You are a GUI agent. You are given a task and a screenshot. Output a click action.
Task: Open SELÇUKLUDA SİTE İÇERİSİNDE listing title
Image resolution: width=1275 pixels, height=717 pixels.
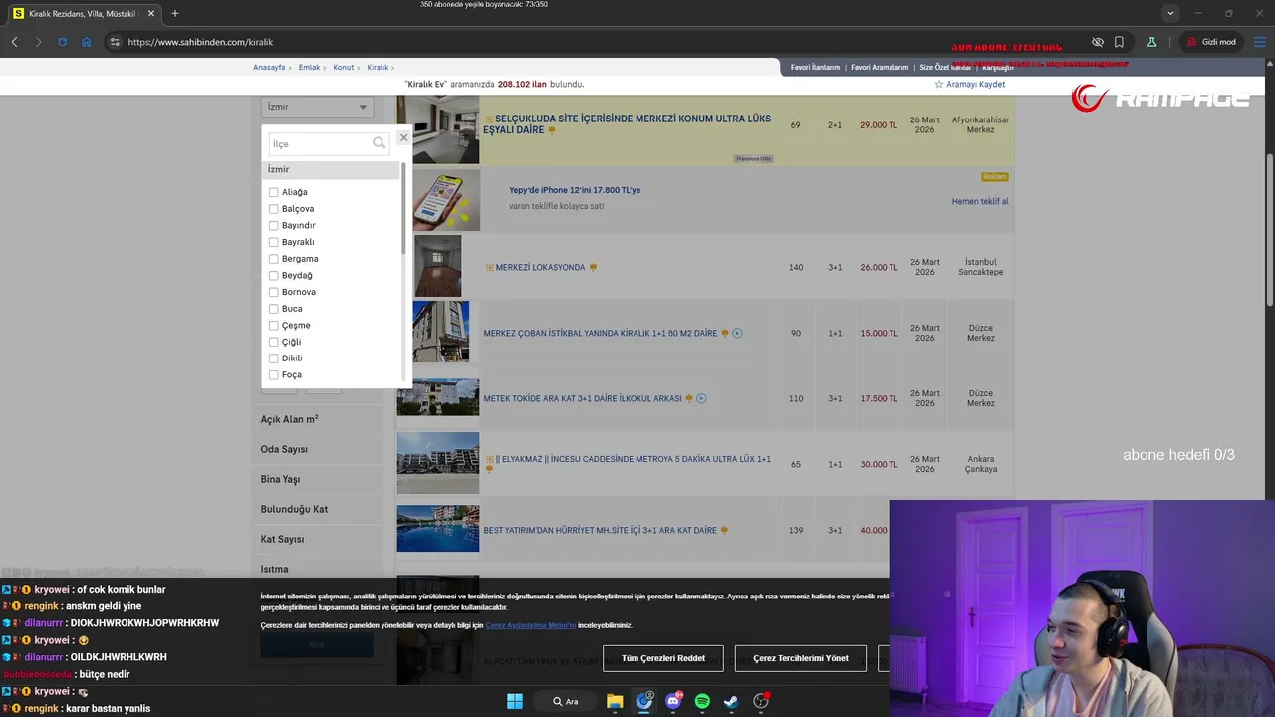tap(628, 124)
